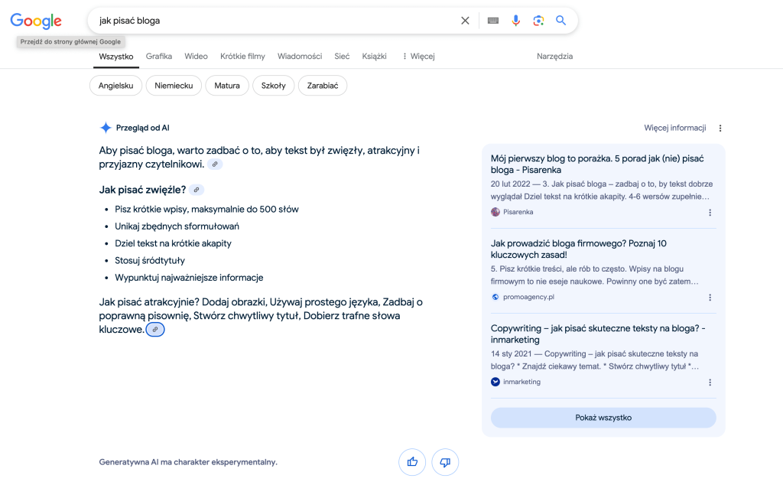
Task: Click inside the search input field
Action: (229, 21)
